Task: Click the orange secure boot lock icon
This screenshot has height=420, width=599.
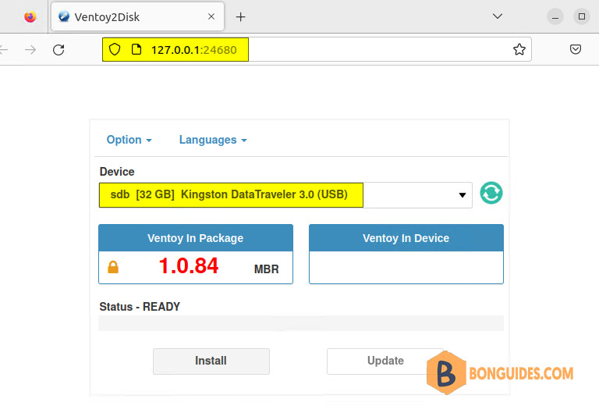Action: (x=113, y=267)
